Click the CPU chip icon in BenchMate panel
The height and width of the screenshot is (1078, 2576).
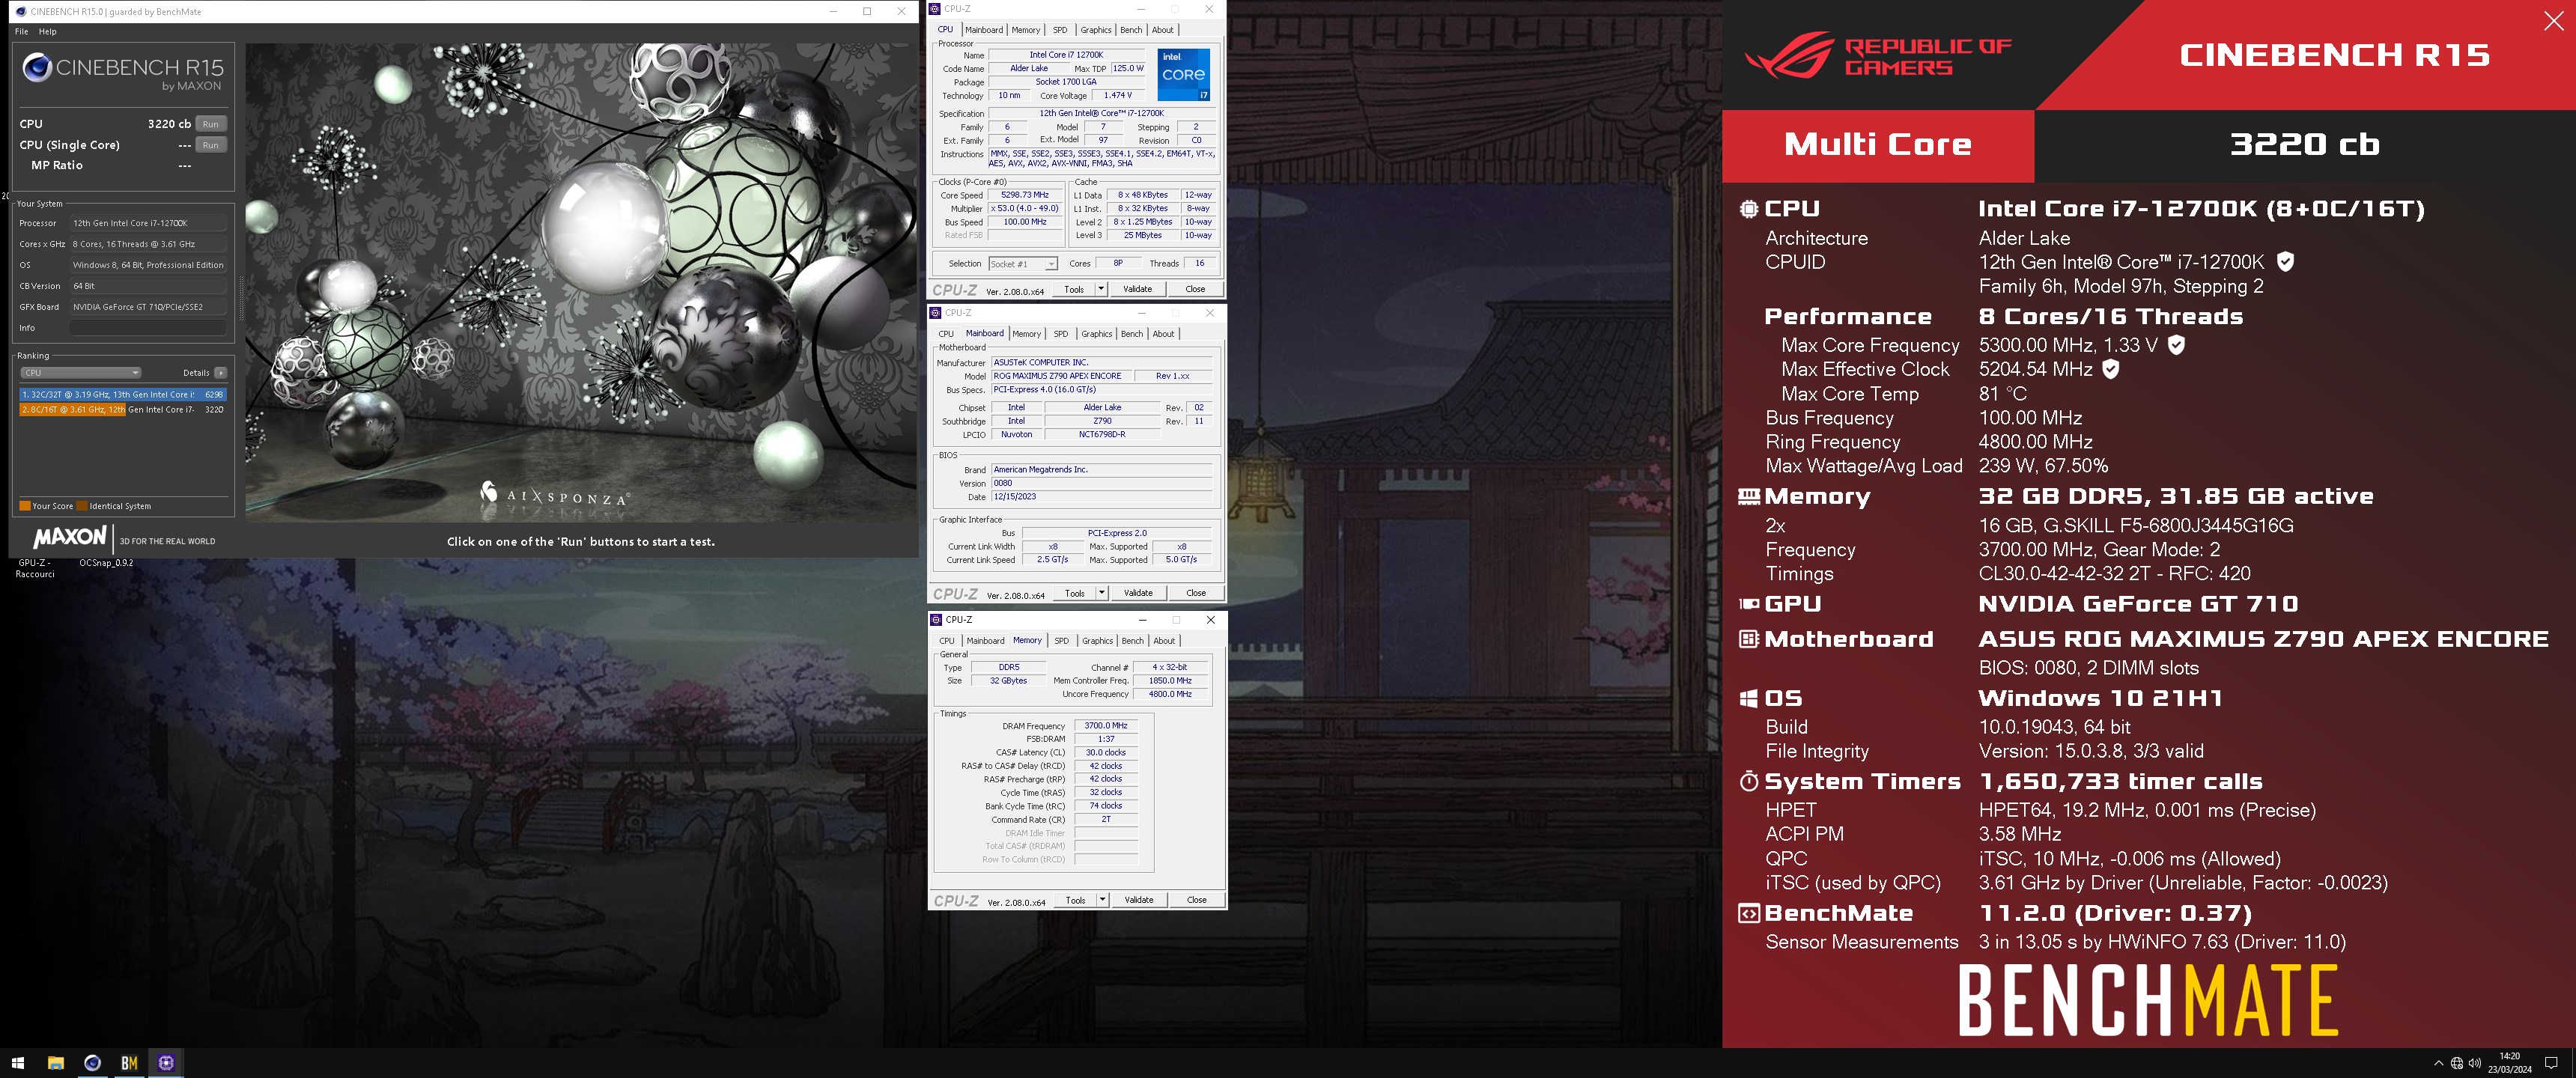pyautogui.click(x=1749, y=209)
